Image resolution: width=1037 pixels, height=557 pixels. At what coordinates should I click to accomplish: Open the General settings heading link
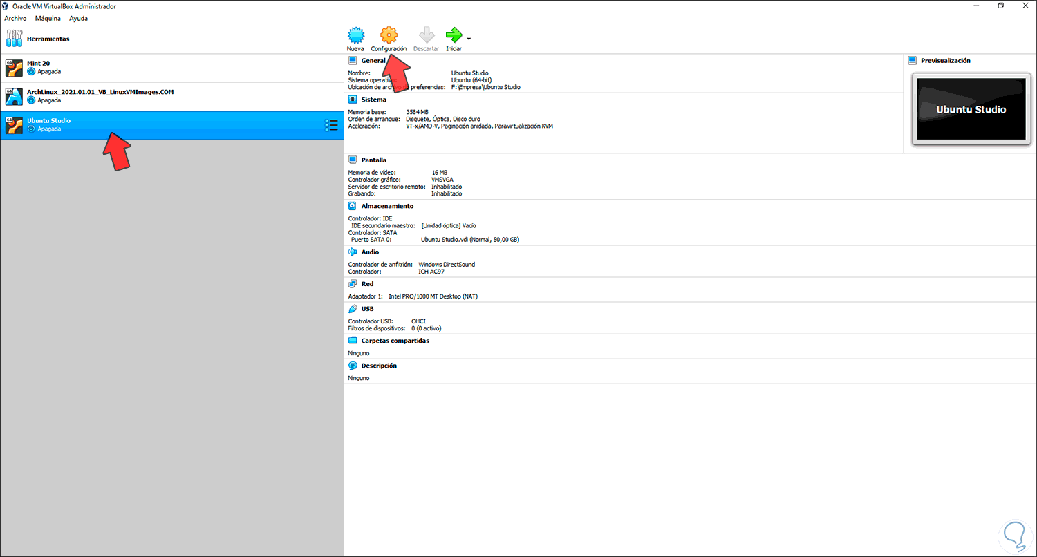[x=373, y=61]
